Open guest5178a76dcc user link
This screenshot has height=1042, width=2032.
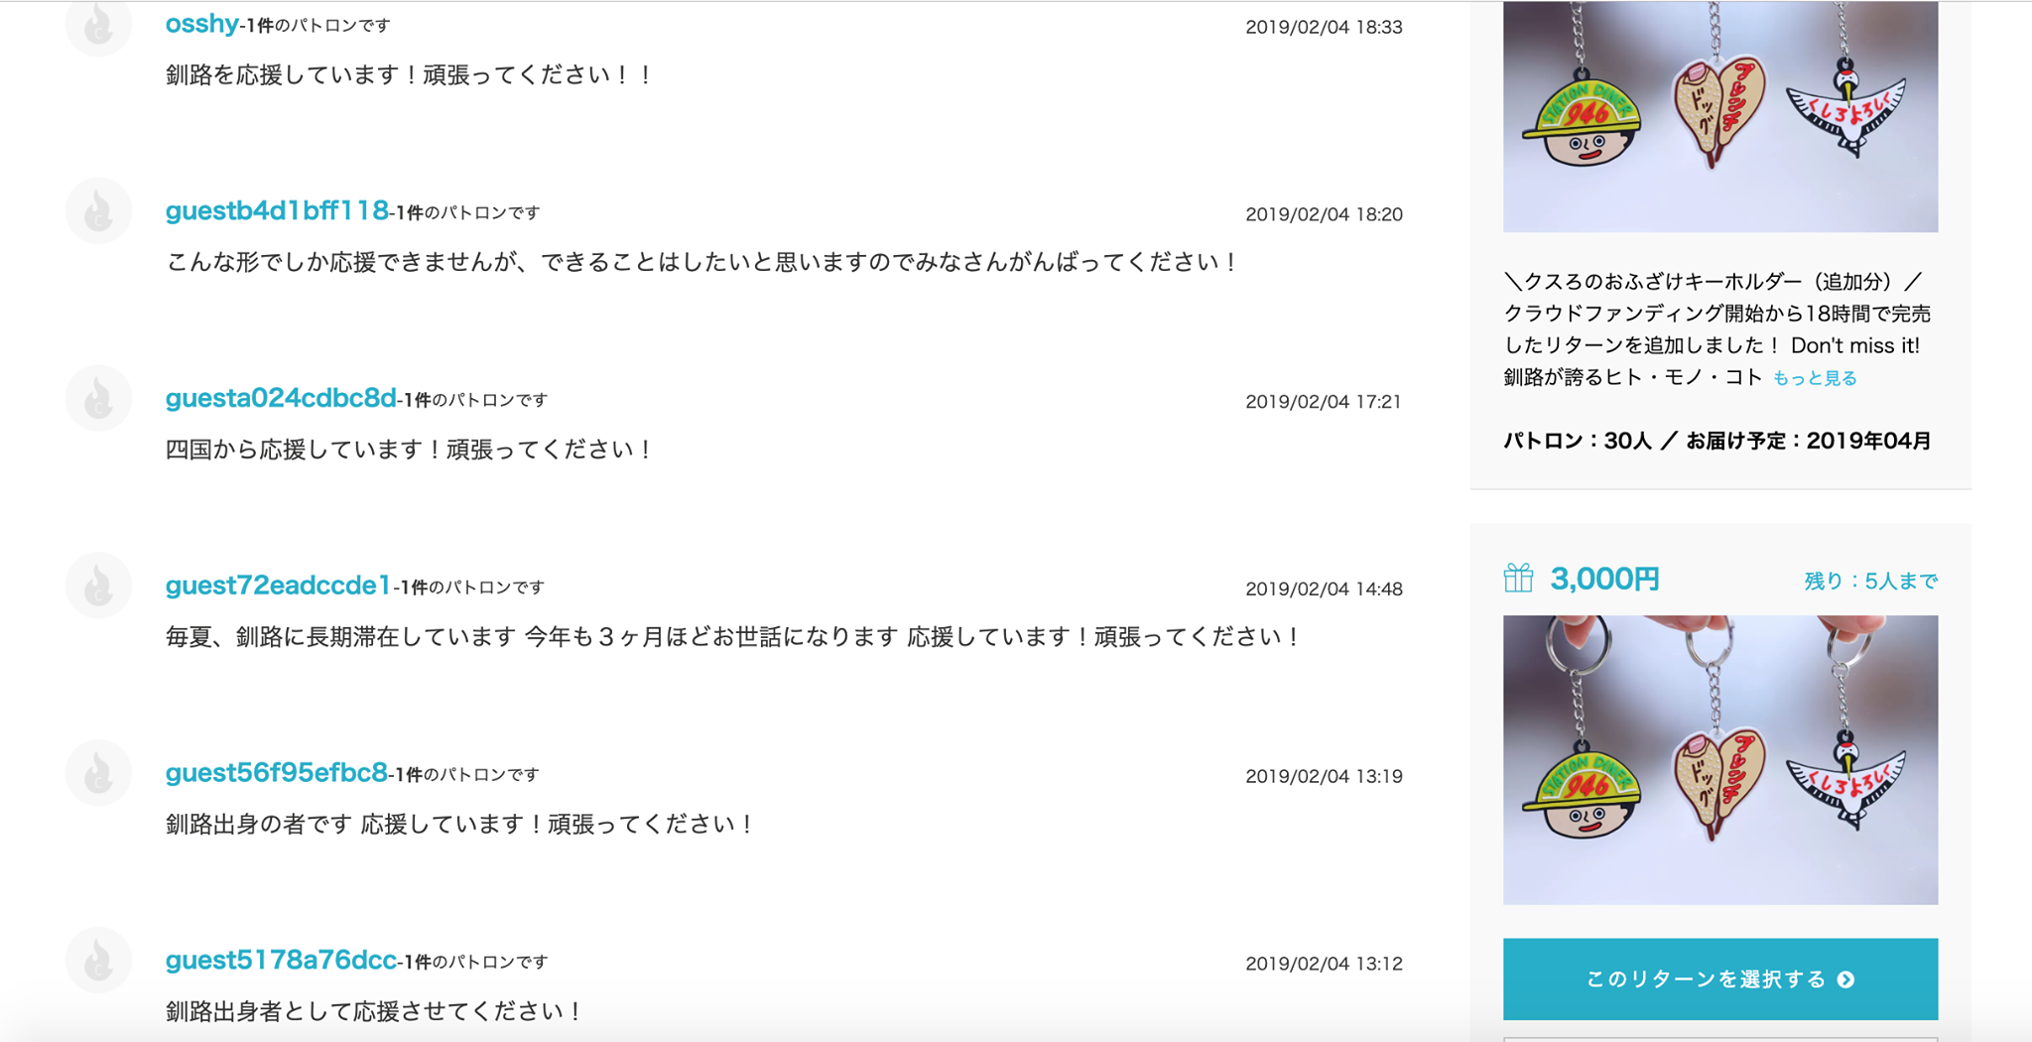pos(281,961)
